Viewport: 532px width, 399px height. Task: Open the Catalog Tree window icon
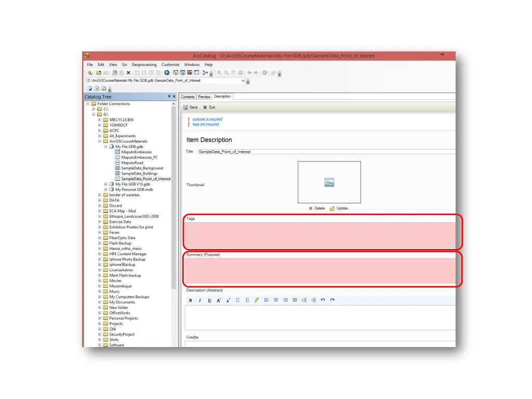[x=176, y=73]
